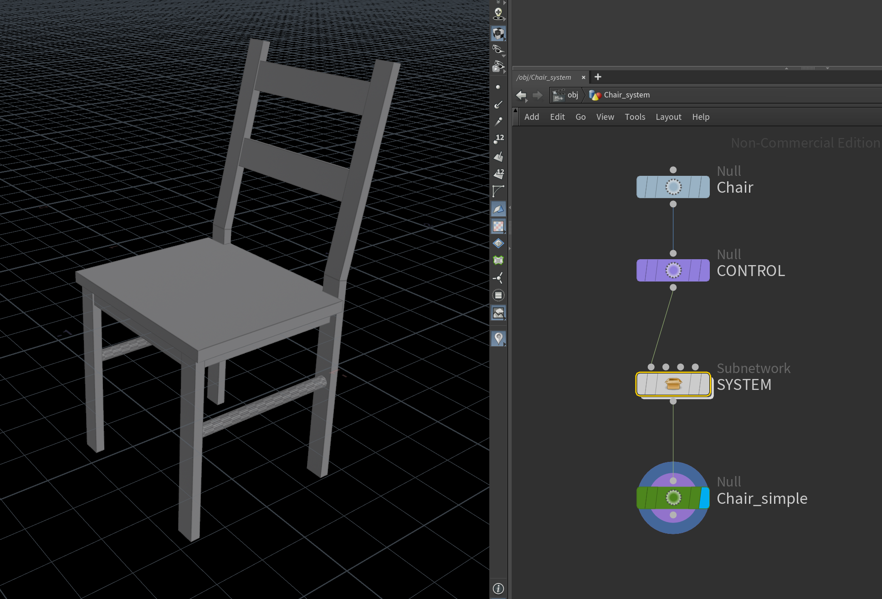This screenshot has width=882, height=599.
Task: Toggle the pink checker UV display icon
Action: point(498,226)
